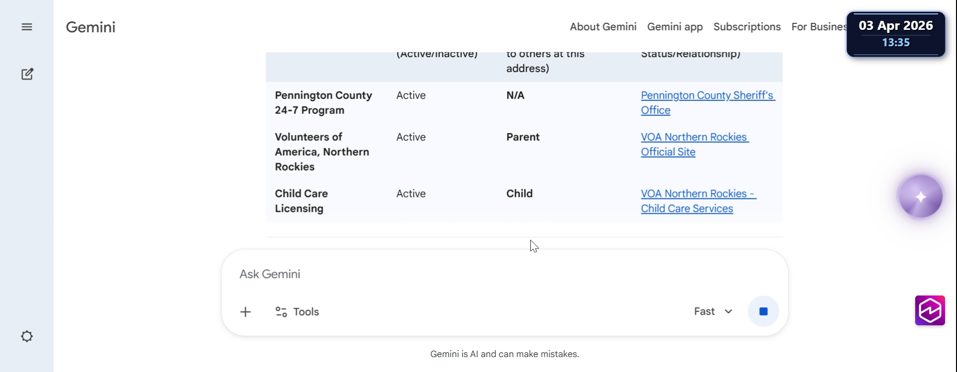Click the purple sparkle floating orb
The width and height of the screenshot is (957, 372).
click(920, 197)
